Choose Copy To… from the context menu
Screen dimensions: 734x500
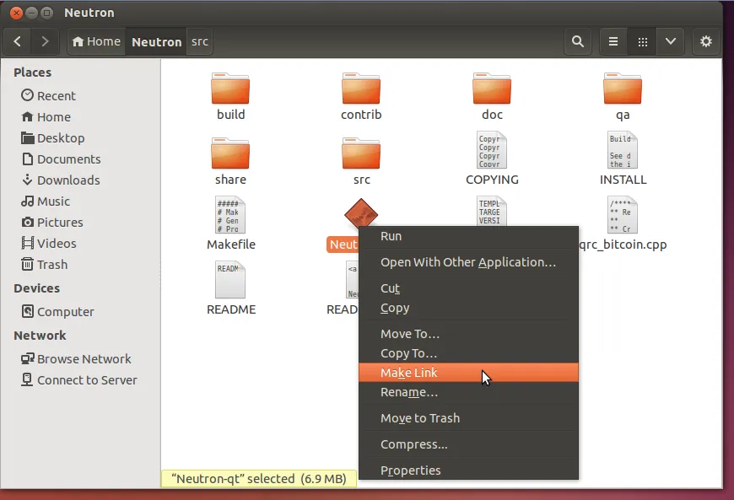(468, 353)
